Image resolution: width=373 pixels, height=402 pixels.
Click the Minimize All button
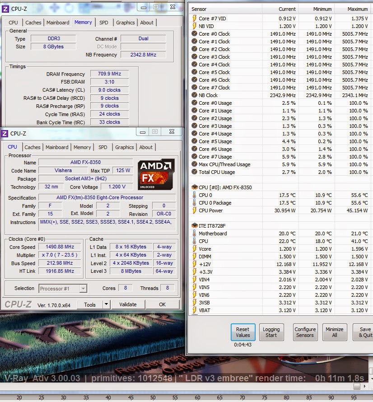click(x=335, y=332)
